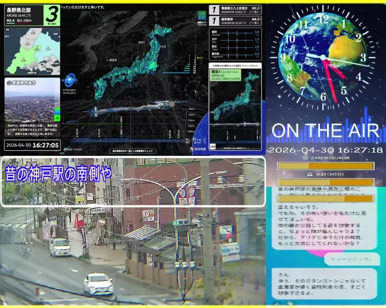Viewport: 386px width, 308px height.
Task: Click the 鹿児島 seismograph row
Action: pyautogui.click(x=235, y=55)
